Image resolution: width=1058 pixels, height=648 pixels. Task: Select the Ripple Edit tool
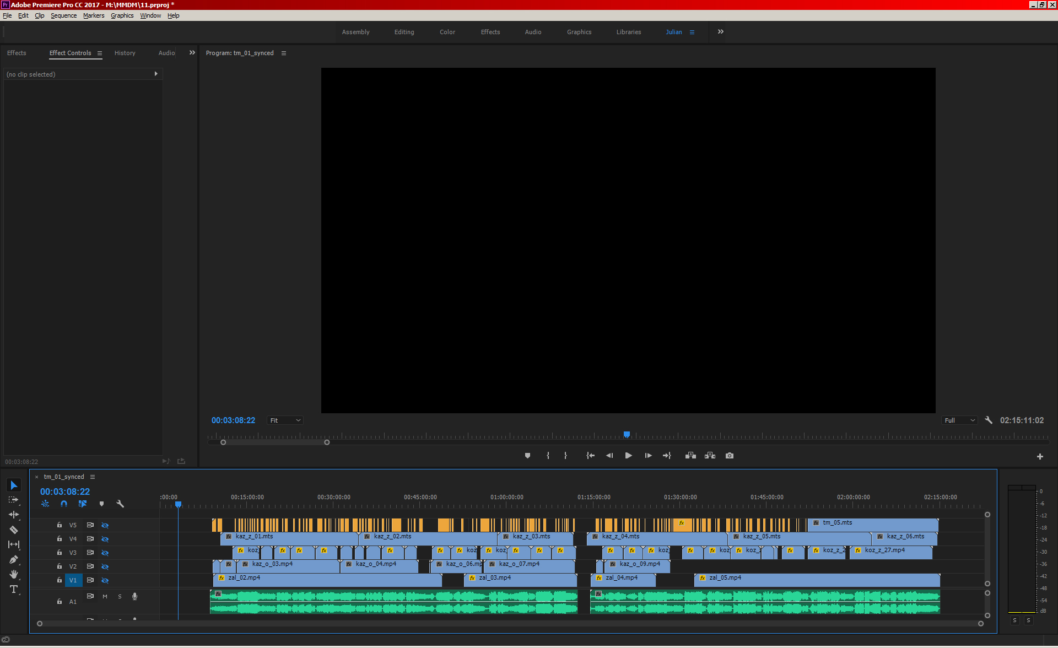tap(14, 515)
